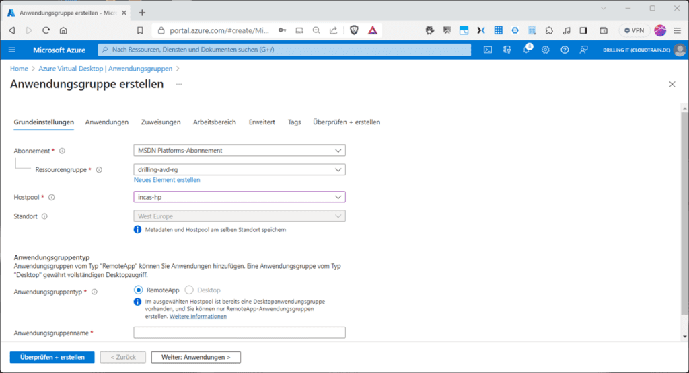This screenshot has width=689, height=373.
Task: Switch to the Grundeinstellungen tab
Action: 44,122
